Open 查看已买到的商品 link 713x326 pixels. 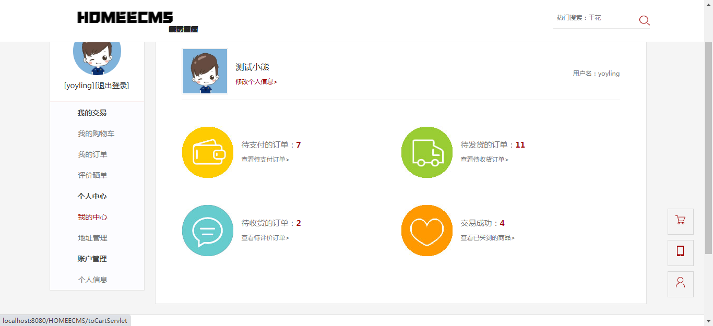pyautogui.click(x=487, y=238)
